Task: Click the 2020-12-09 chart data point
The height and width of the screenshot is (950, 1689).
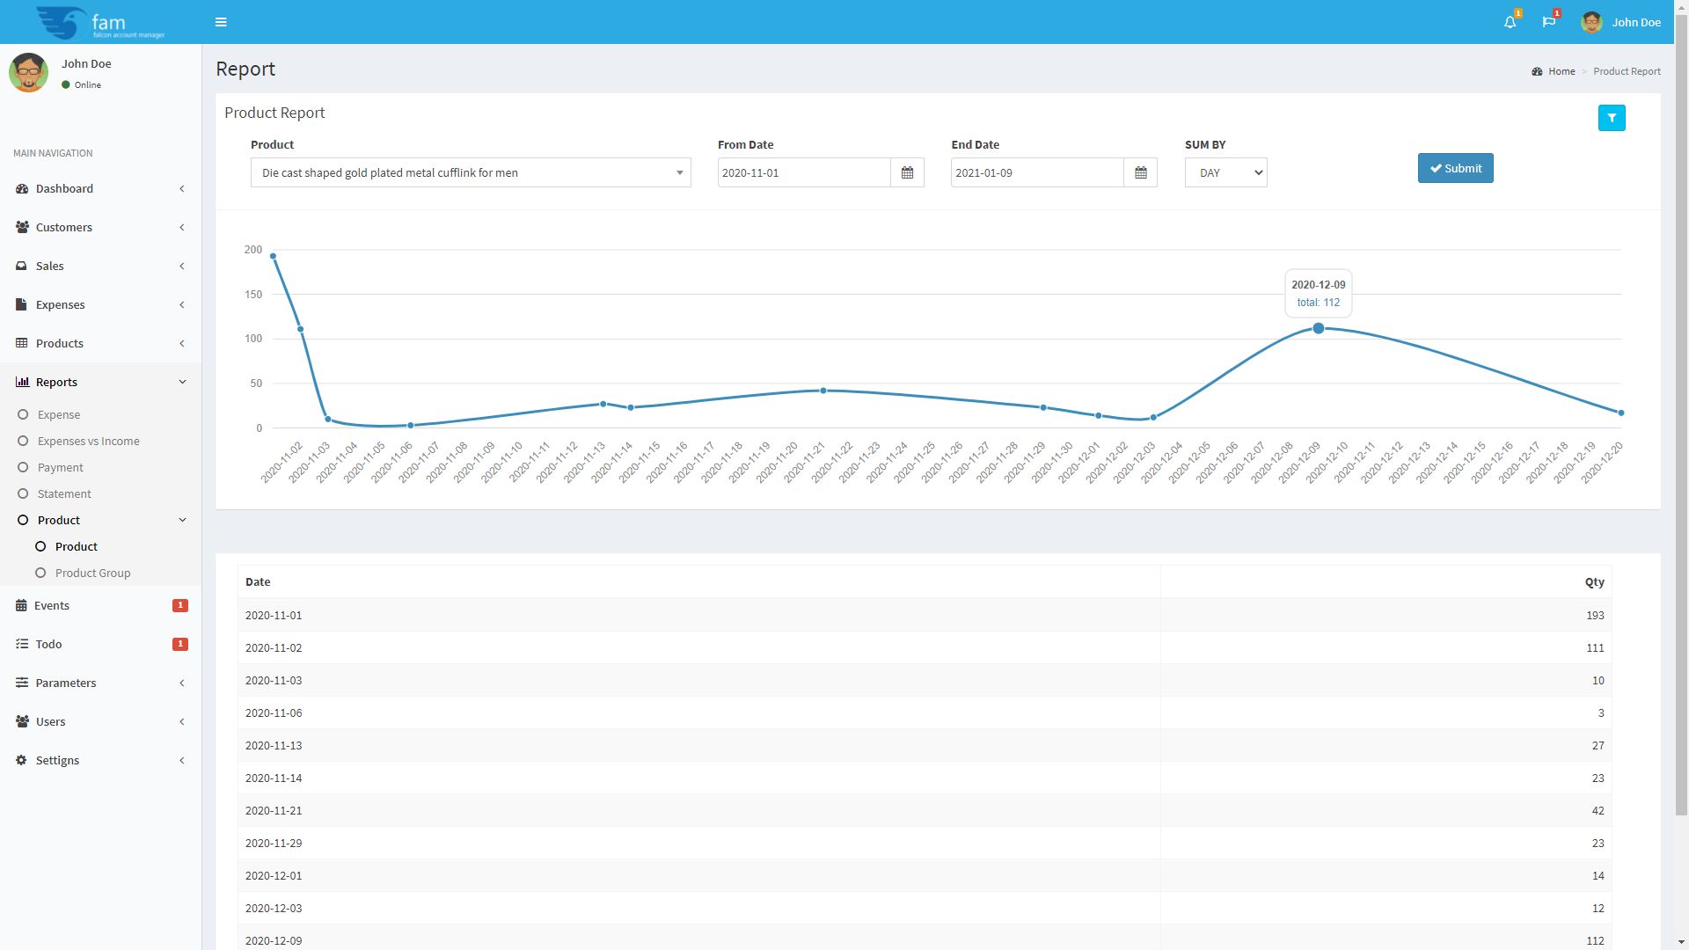Action: [x=1318, y=328]
